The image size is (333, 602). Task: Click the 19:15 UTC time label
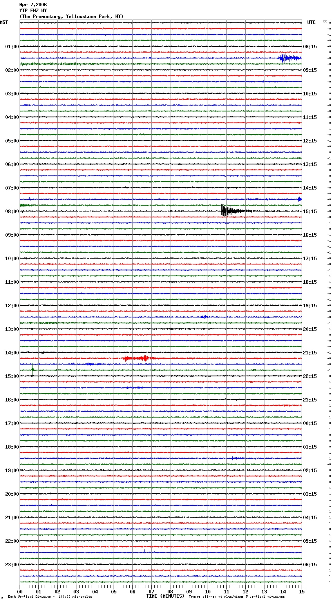[310, 306]
